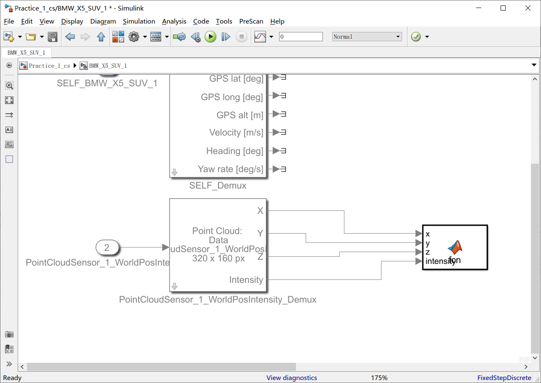The height and width of the screenshot is (383, 541).
Task: Open the View menu
Action: (x=47, y=21)
